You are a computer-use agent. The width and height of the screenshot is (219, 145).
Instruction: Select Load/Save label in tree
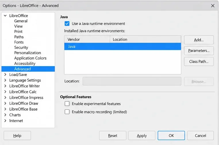click(x=18, y=75)
